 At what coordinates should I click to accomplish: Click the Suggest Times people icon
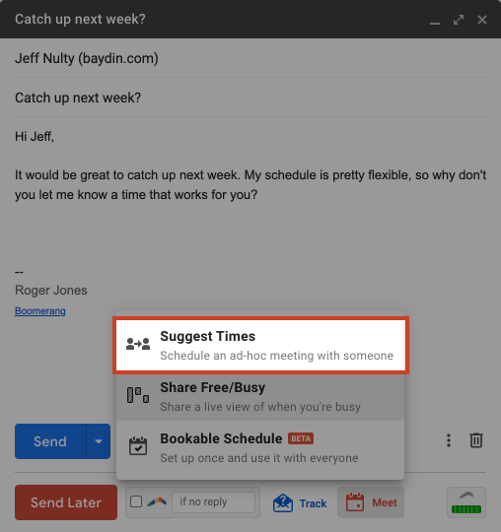point(138,344)
